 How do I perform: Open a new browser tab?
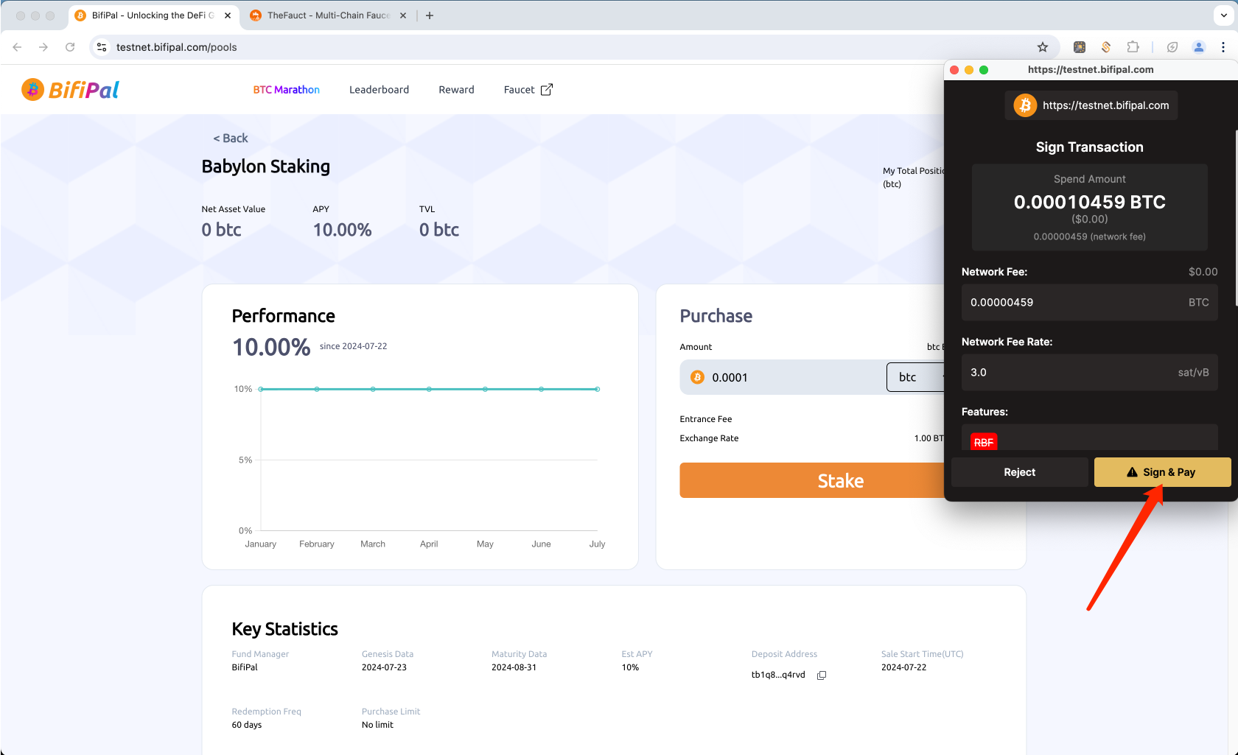pyautogui.click(x=430, y=15)
